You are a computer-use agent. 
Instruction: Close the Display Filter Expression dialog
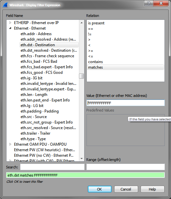click(161, 3)
